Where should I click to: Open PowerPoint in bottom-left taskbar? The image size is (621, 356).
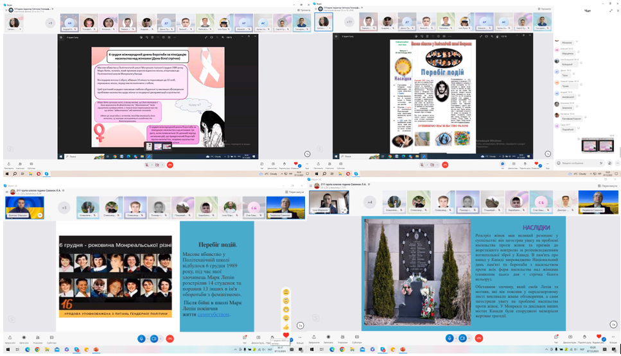[96, 350]
